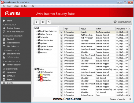134x103 pixels.
Task: Open System Scanner from the sidebar
Action: 14,28
